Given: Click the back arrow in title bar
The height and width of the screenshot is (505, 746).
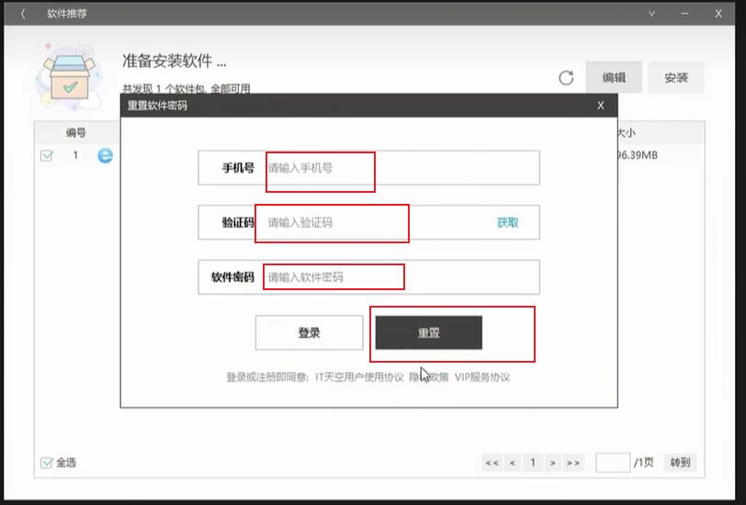Looking at the screenshot, I should tap(23, 14).
